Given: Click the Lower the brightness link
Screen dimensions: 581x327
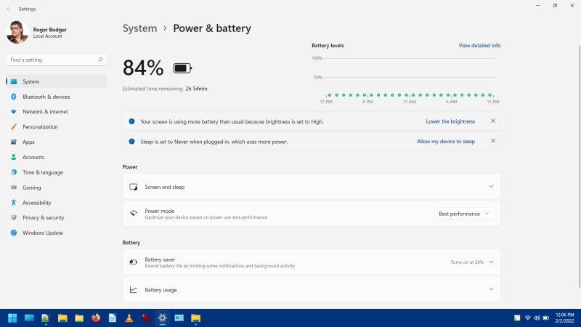Looking at the screenshot, I should point(450,121).
